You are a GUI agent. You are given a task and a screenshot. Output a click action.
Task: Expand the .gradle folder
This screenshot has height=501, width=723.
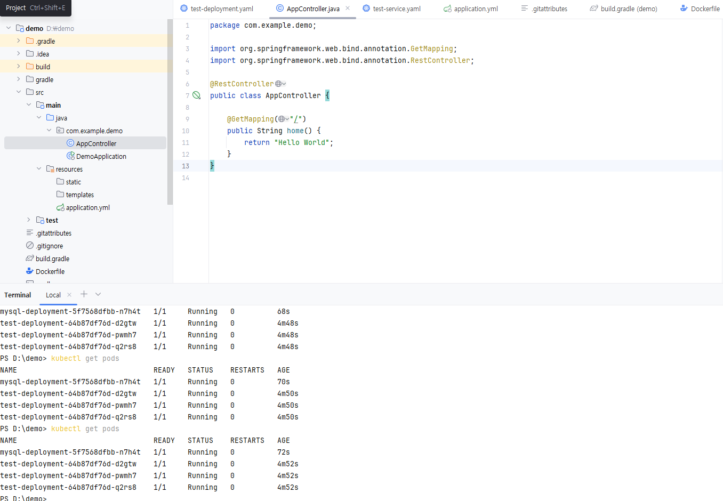pyautogui.click(x=19, y=41)
